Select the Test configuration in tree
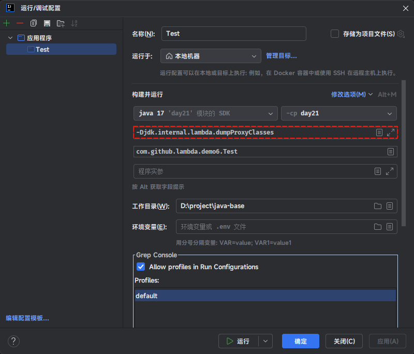 pyautogui.click(x=42, y=50)
